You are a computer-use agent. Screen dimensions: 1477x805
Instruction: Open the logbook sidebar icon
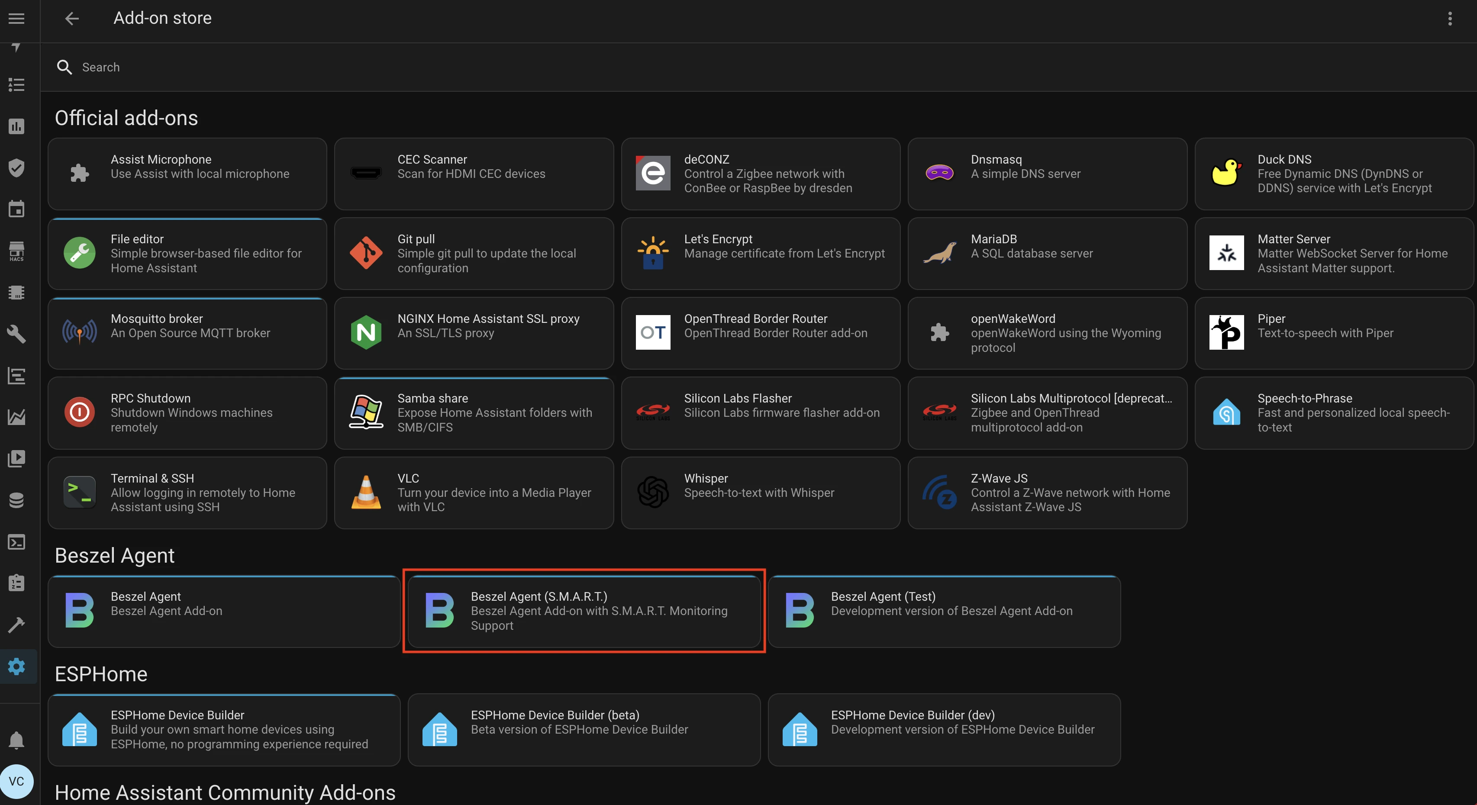click(x=16, y=376)
